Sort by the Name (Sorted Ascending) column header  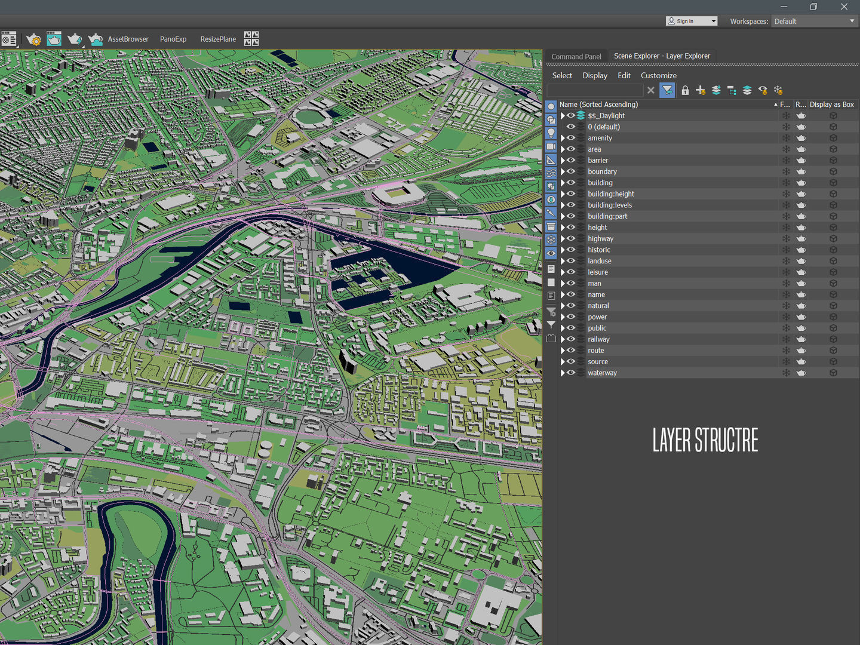tap(669, 104)
